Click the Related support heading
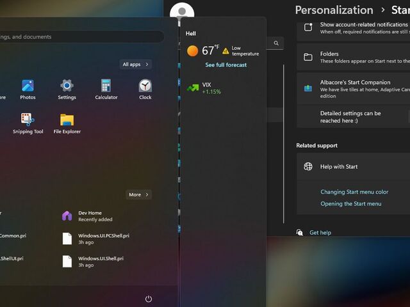 (316, 145)
